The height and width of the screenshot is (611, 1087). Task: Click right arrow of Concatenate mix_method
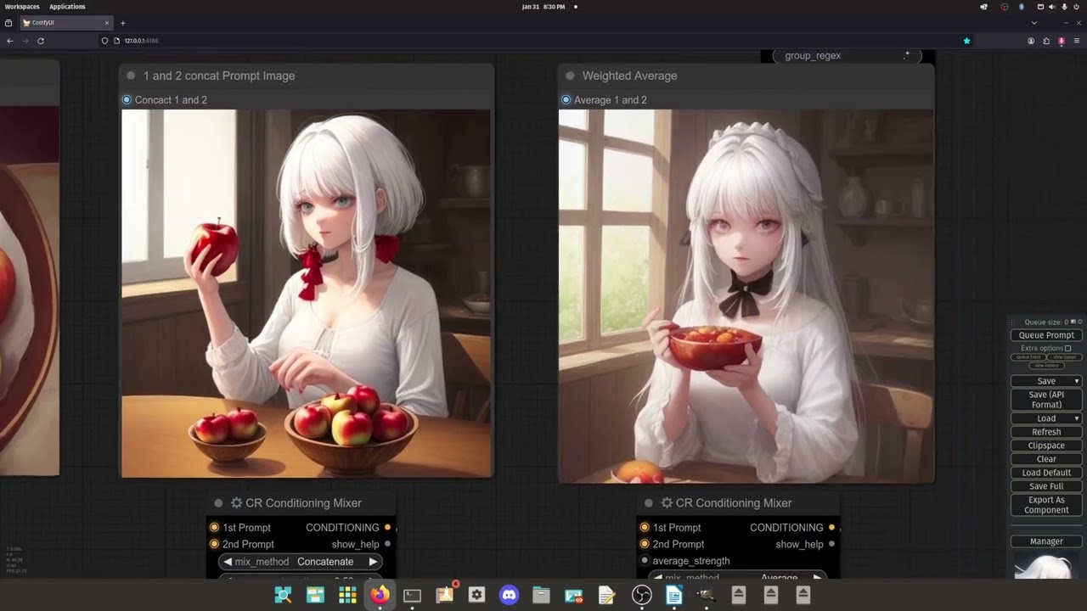tap(373, 562)
